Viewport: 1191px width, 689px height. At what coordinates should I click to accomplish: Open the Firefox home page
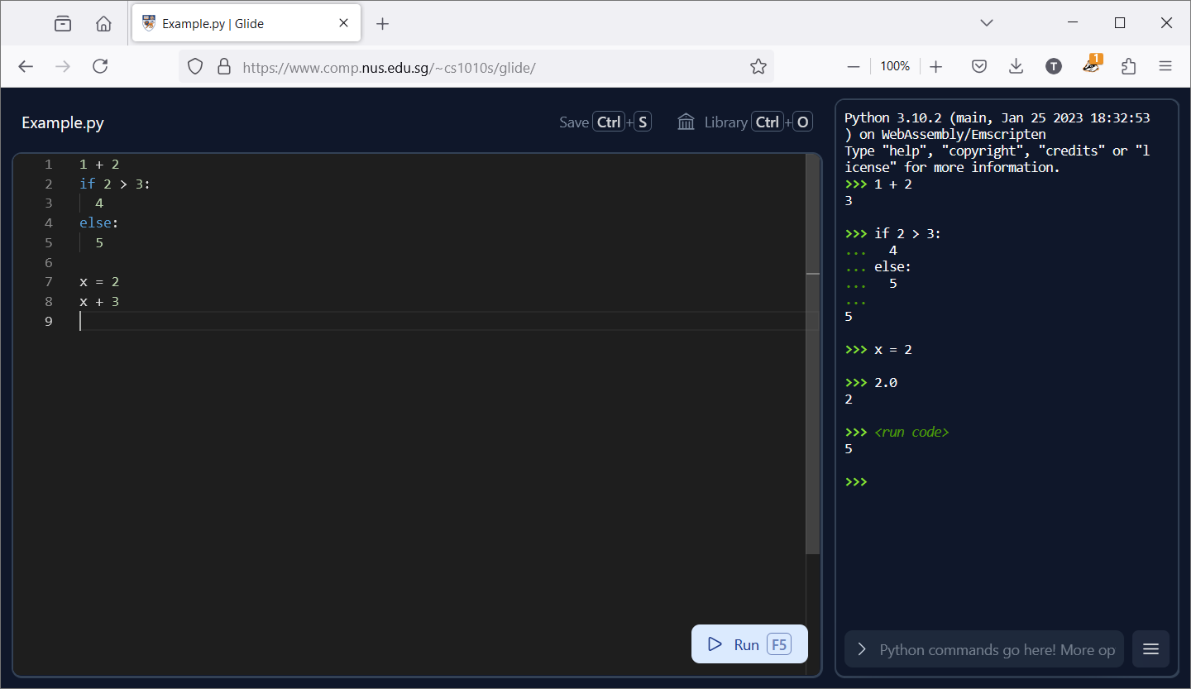[x=103, y=23]
